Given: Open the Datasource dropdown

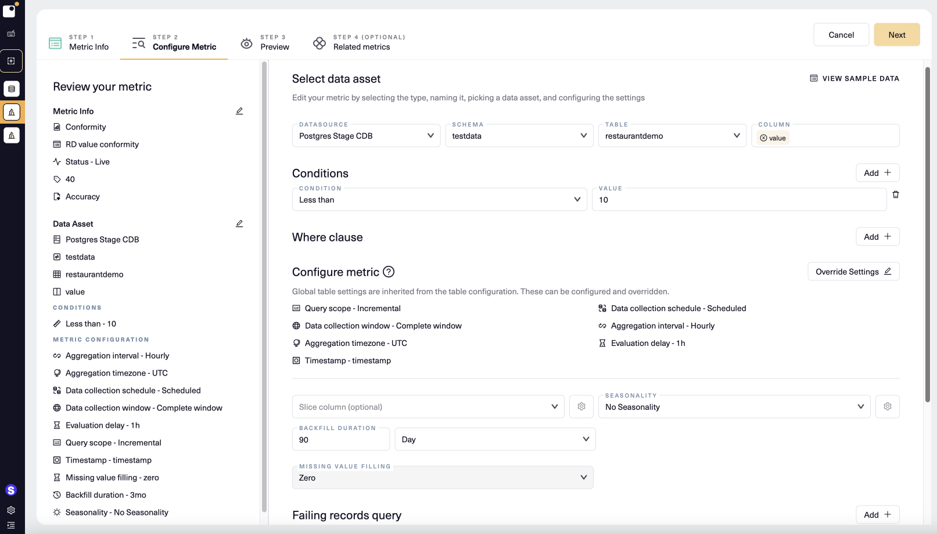Looking at the screenshot, I should 366,136.
